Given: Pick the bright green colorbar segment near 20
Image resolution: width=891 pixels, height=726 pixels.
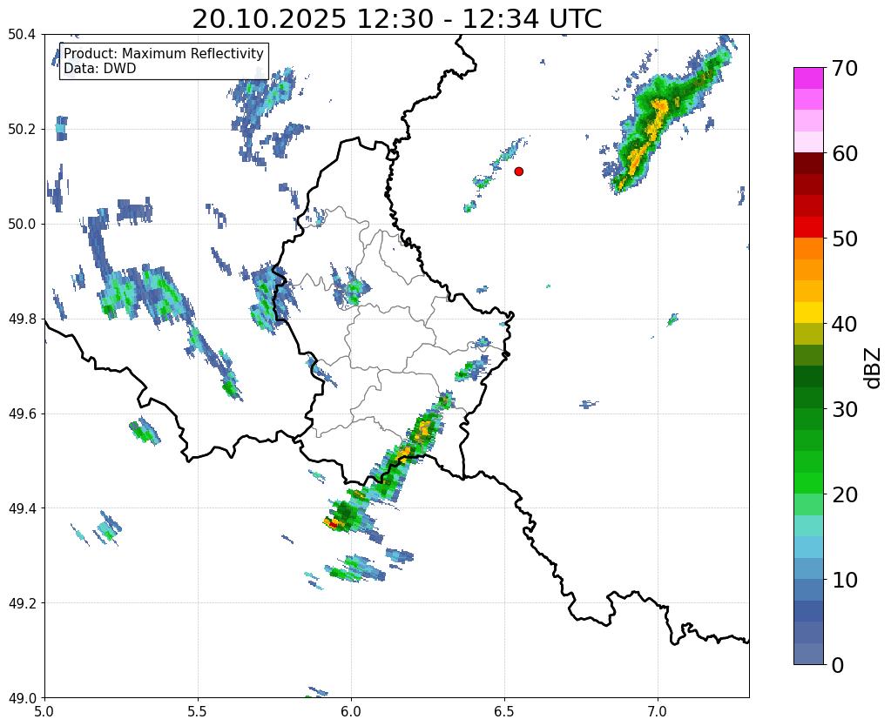Looking at the screenshot, I should 808,483.
